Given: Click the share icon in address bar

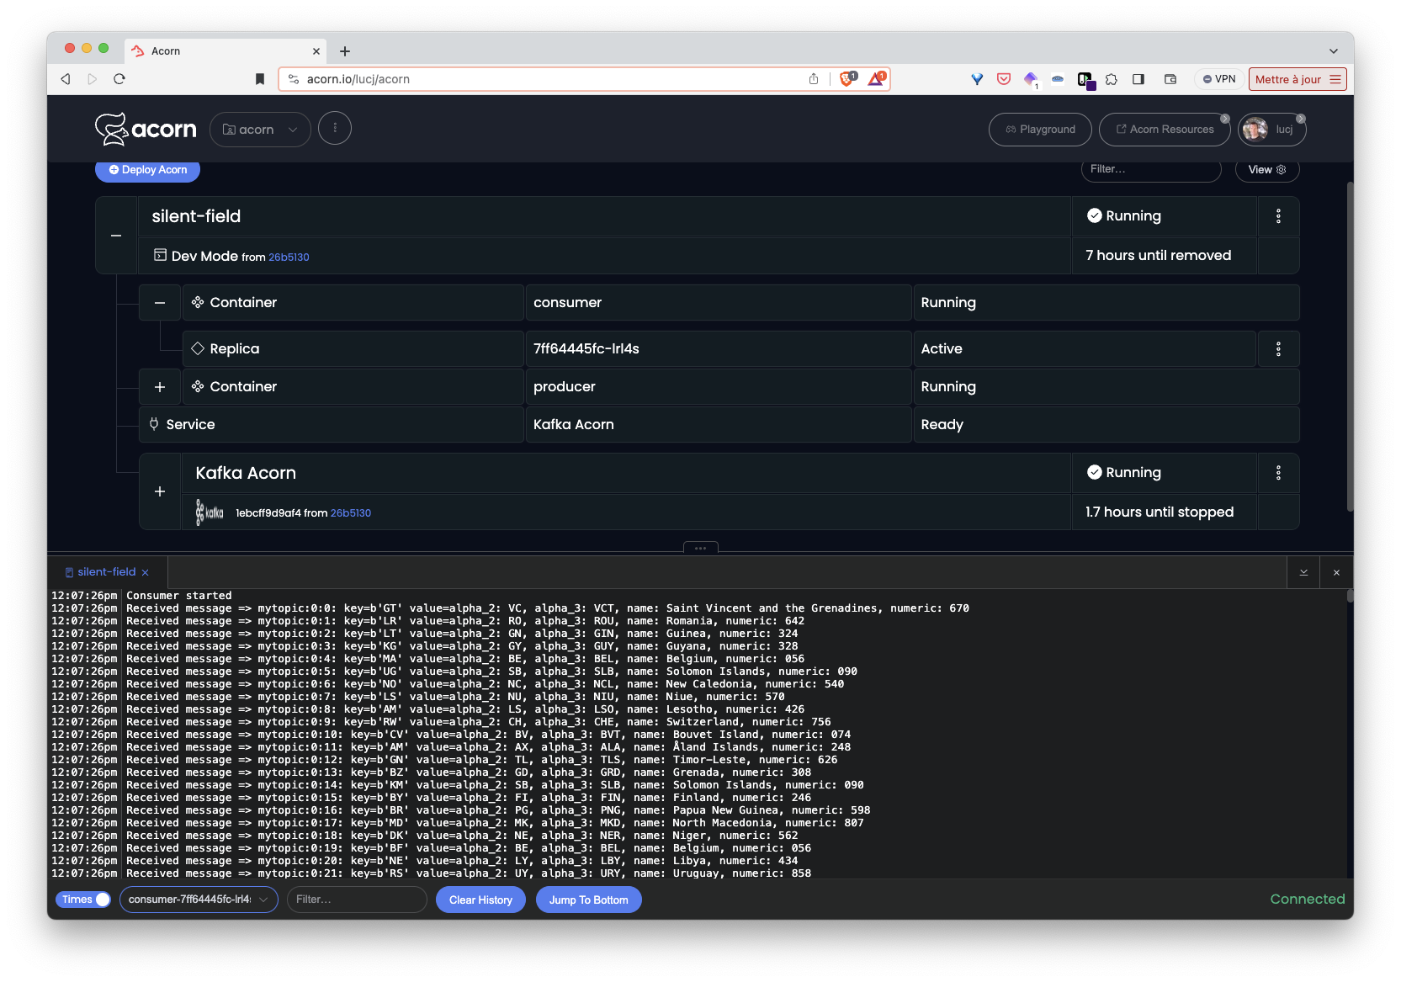Looking at the screenshot, I should pyautogui.click(x=814, y=79).
